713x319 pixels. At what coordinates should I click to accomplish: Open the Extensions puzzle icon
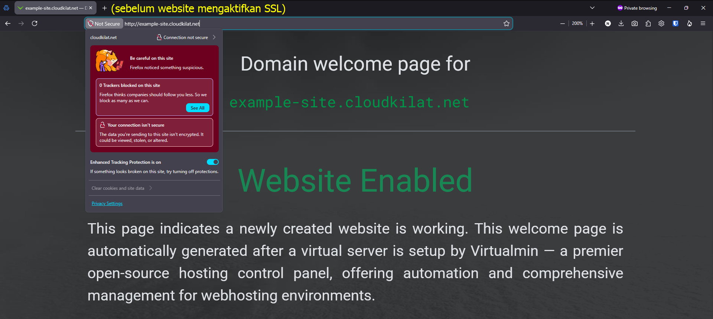tap(648, 23)
